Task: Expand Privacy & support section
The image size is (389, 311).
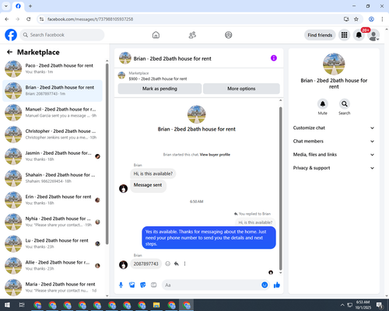Action: click(334, 168)
